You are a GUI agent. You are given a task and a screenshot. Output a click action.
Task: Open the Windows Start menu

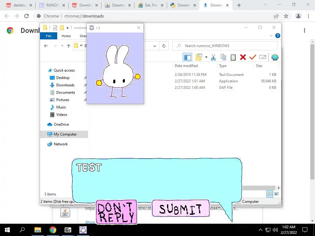point(7,230)
